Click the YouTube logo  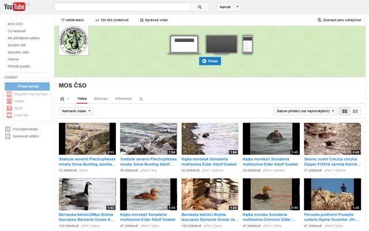point(15,6)
